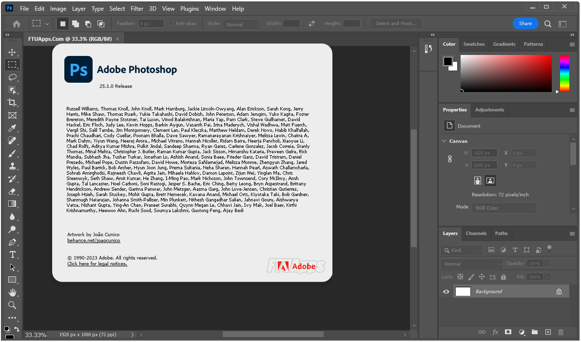
Task: Open the Mode dropdown showing RGB Color
Action: [504, 208]
